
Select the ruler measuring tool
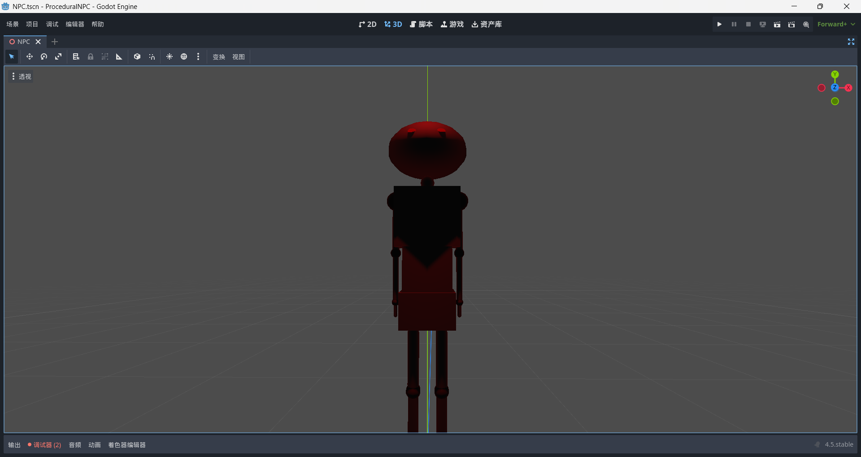(119, 57)
